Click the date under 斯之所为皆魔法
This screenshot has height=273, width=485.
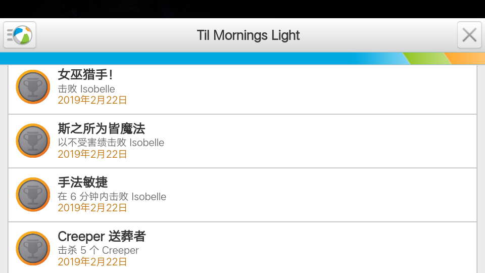(92, 154)
